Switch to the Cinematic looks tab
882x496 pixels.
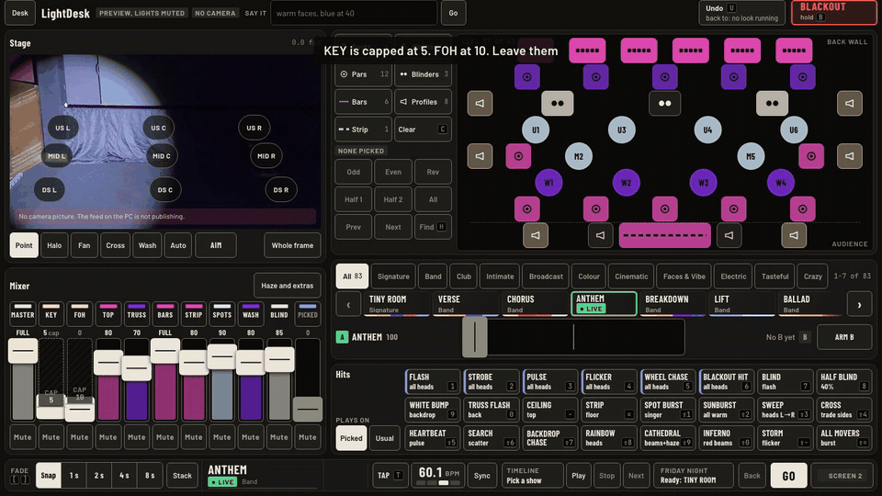[x=631, y=276]
